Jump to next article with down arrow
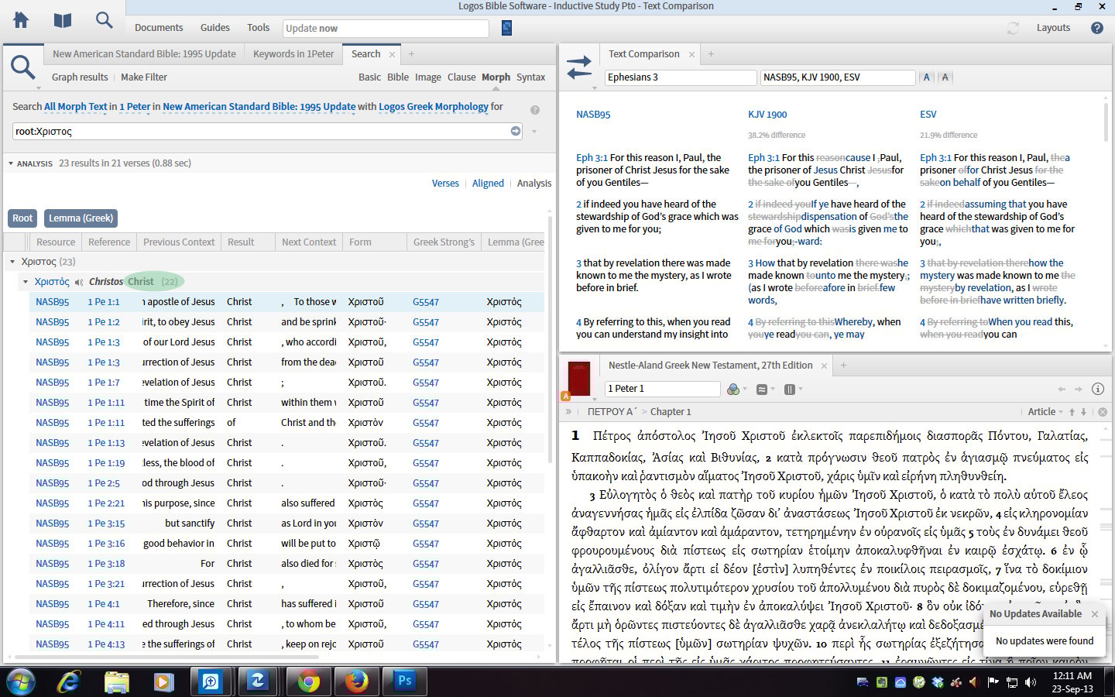This screenshot has height=697, width=1115. pos(1083,412)
